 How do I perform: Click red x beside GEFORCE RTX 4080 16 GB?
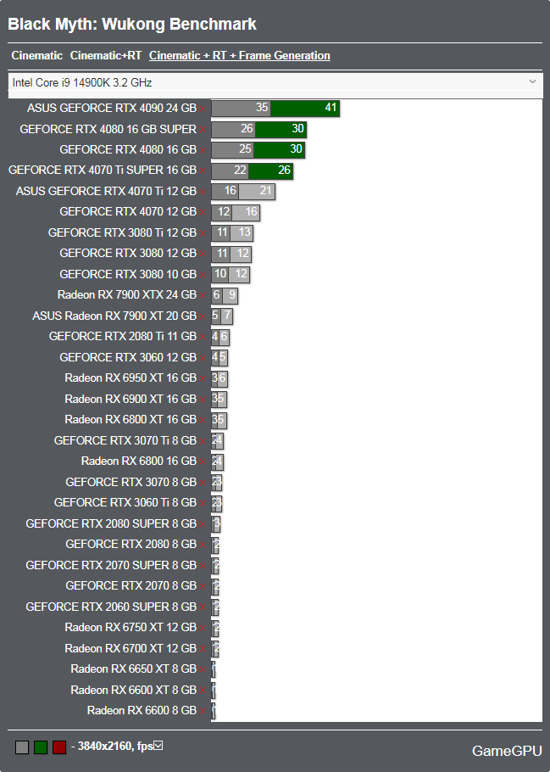[203, 150]
